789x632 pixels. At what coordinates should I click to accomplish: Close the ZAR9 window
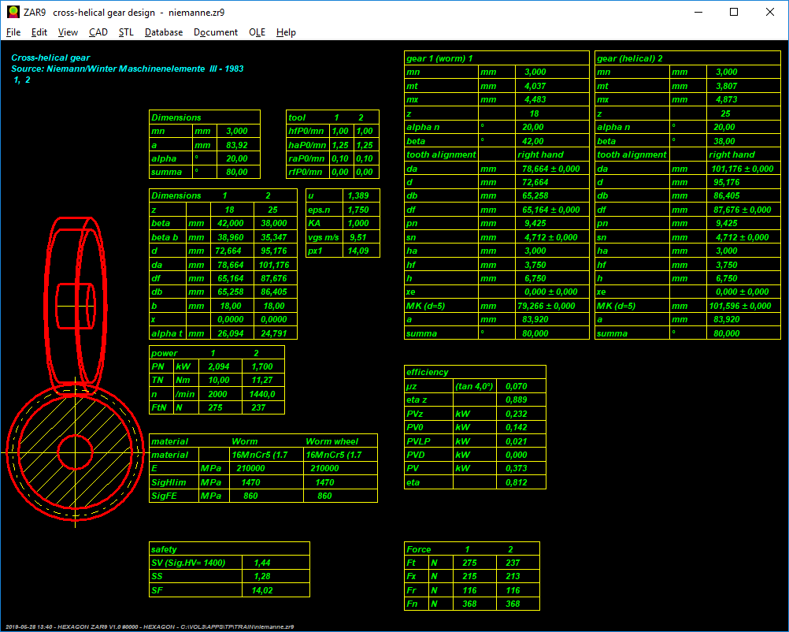coord(770,12)
